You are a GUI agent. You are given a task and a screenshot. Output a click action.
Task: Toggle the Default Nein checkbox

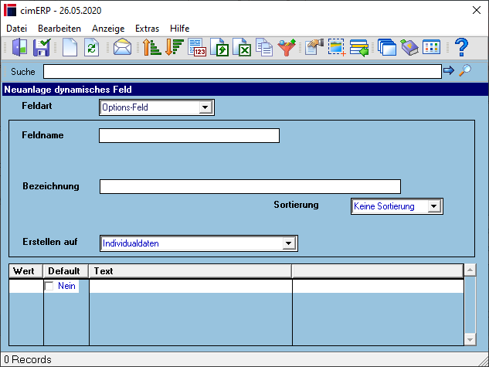49,286
